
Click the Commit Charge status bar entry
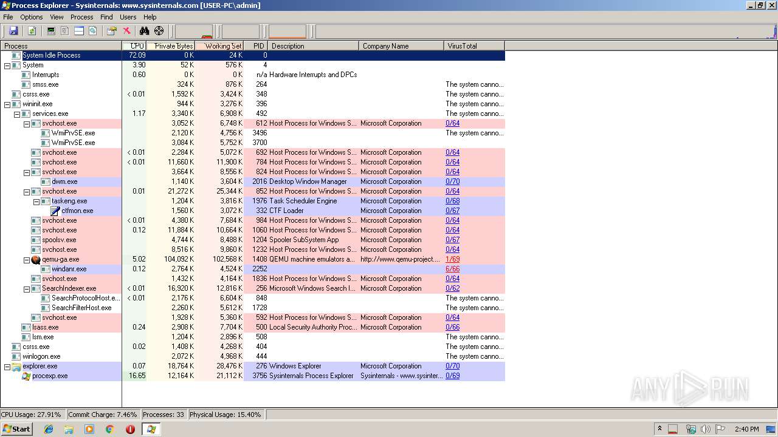[103, 415]
